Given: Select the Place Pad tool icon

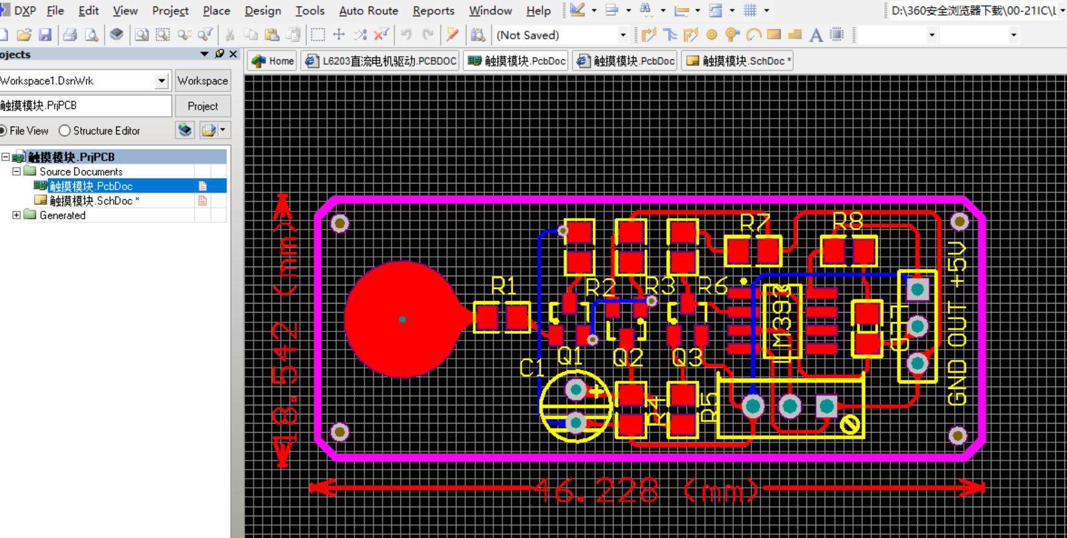Looking at the screenshot, I should (712, 35).
